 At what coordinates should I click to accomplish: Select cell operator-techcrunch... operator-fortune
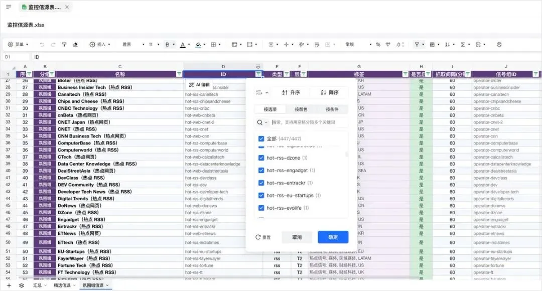tap(506, 265)
